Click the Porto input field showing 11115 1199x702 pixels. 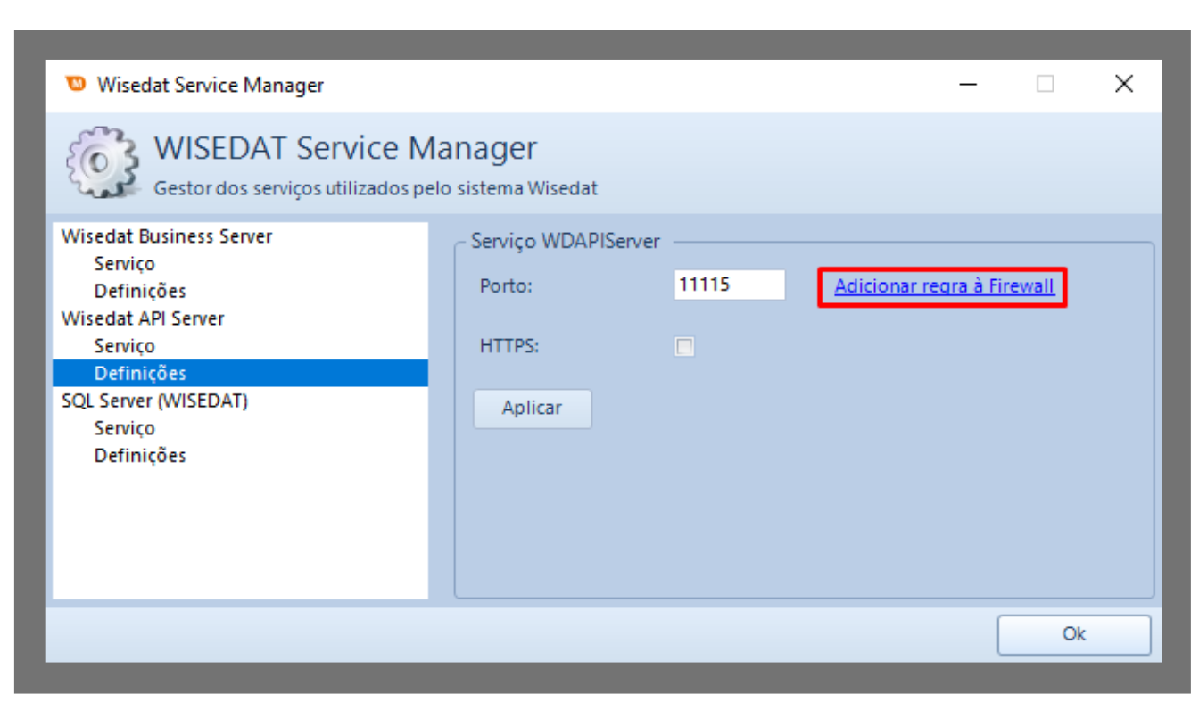(x=728, y=285)
